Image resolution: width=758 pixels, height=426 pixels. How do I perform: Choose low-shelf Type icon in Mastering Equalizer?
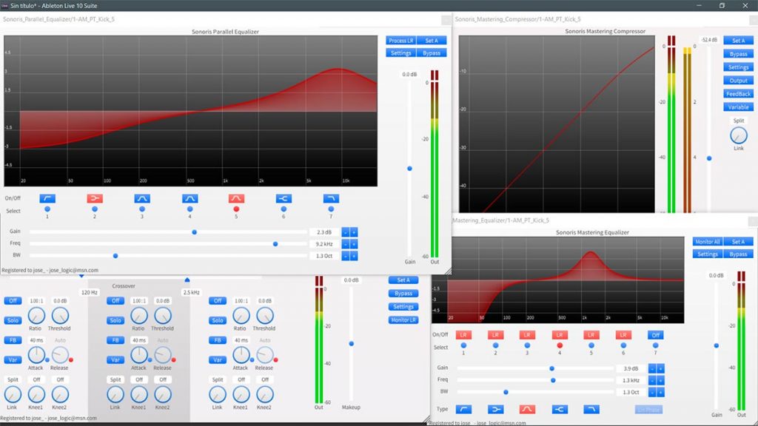click(495, 410)
